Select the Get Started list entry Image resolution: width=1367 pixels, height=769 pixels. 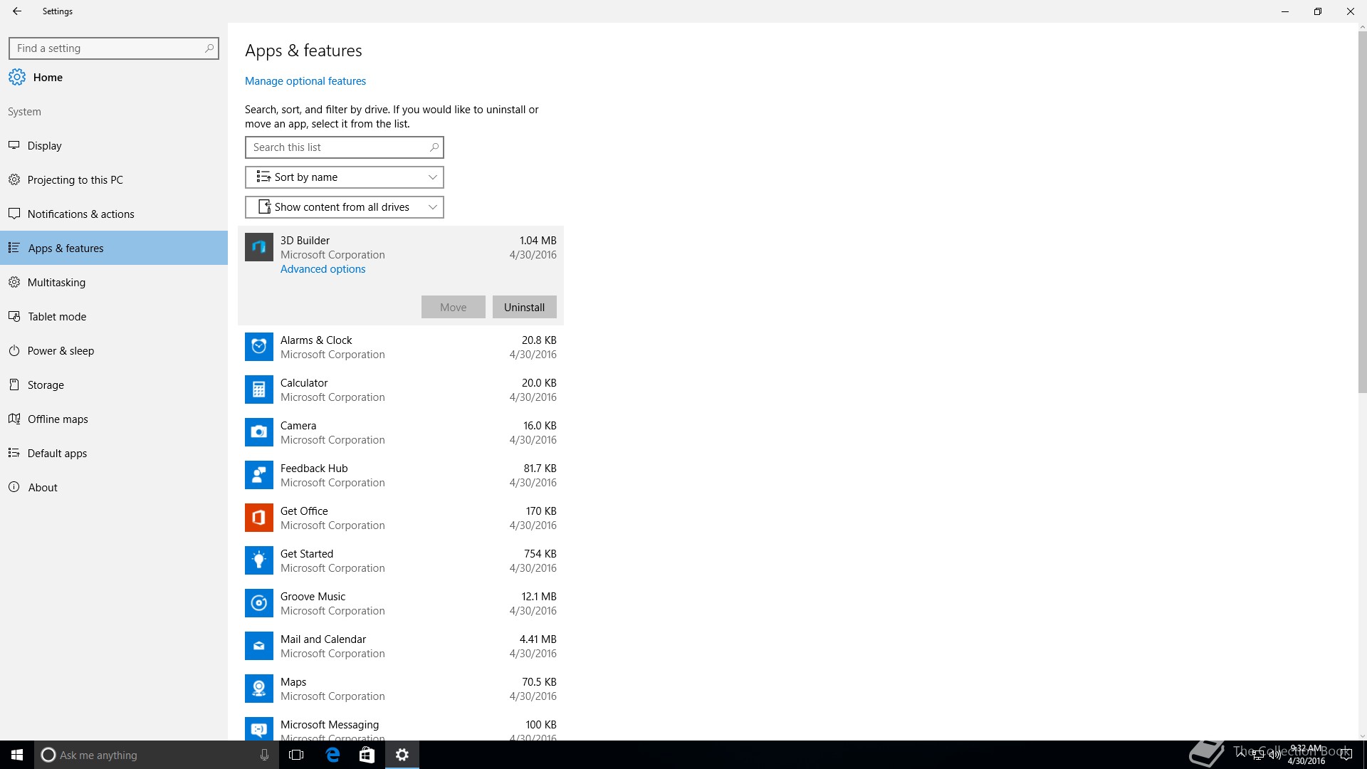(401, 560)
